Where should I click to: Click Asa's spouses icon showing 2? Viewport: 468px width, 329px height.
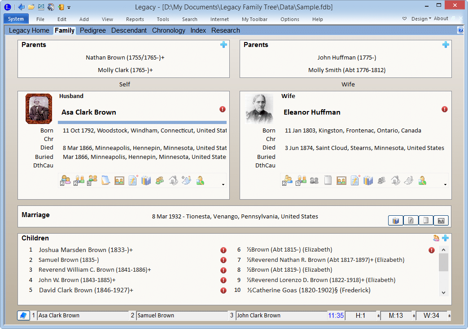click(x=66, y=180)
